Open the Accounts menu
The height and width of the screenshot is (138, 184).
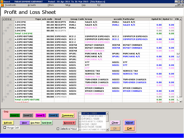[x=32, y=5]
